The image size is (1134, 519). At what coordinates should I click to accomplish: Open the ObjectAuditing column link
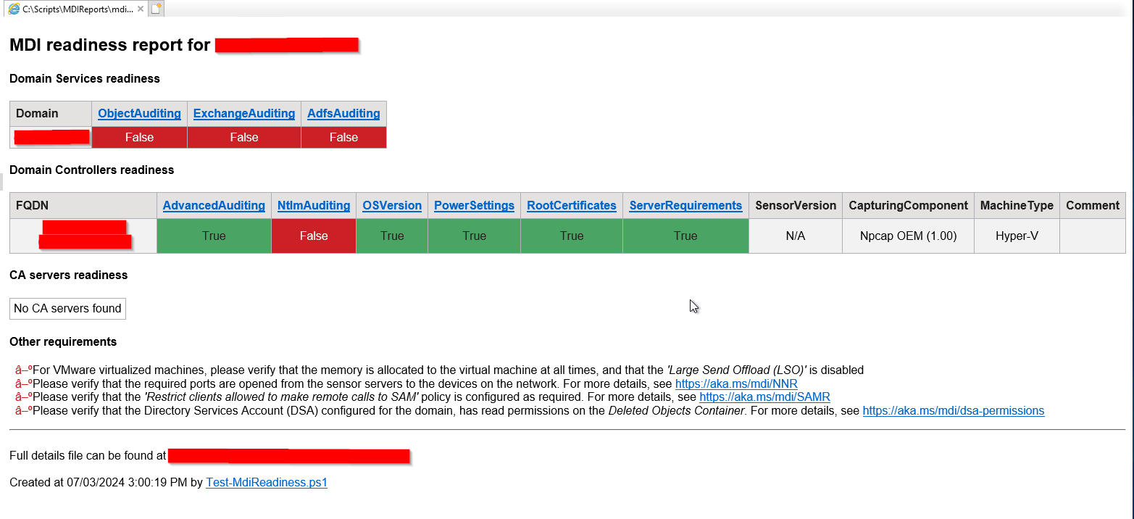click(139, 113)
